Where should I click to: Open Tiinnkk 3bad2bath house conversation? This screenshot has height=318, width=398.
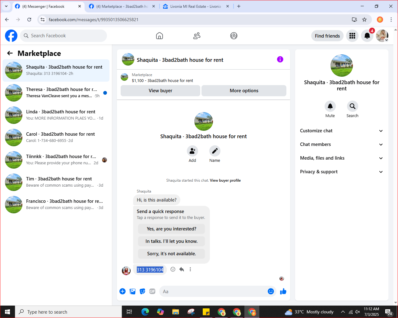coord(56,160)
